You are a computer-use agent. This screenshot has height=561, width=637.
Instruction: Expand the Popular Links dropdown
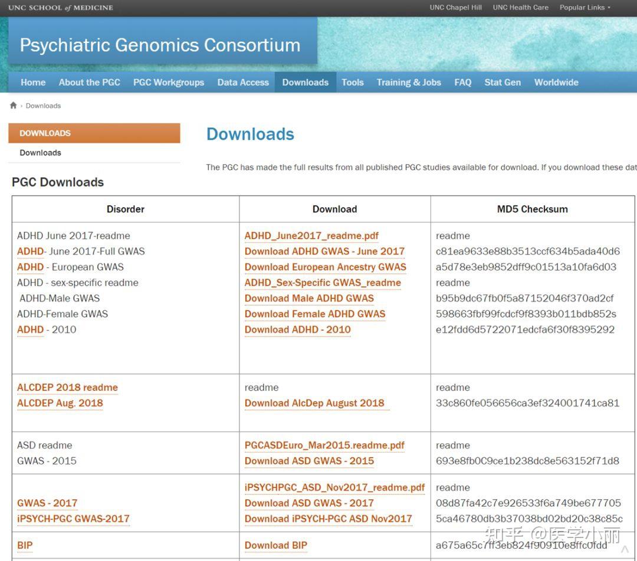pos(585,8)
